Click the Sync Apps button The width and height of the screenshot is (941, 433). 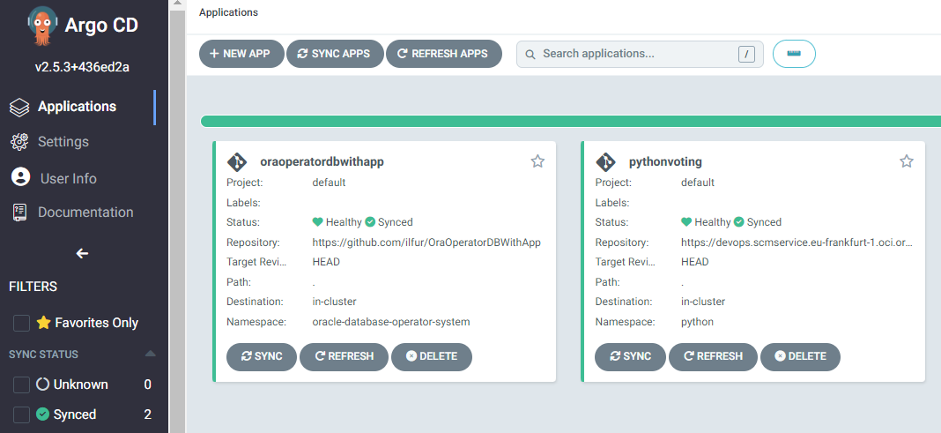click(x=335, y=54)
